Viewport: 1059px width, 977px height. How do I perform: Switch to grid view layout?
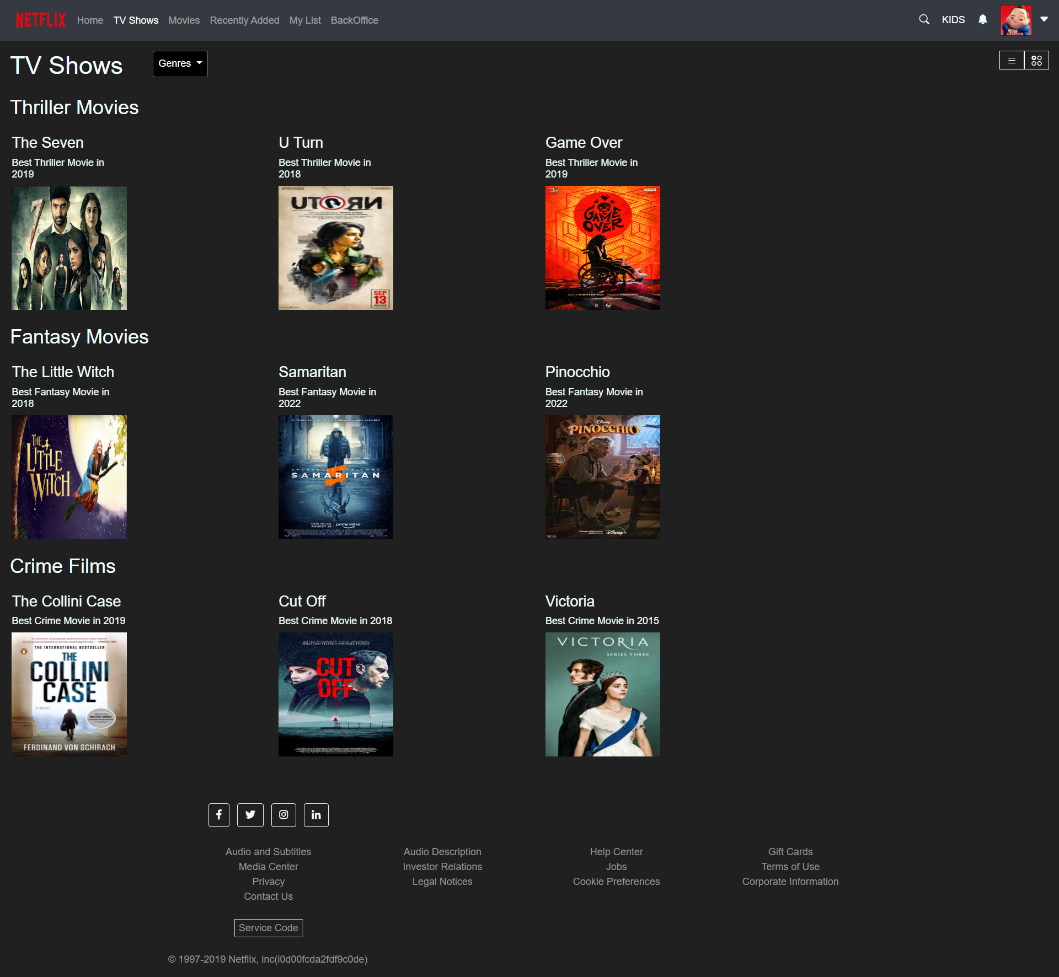(x=1037, y=61)
